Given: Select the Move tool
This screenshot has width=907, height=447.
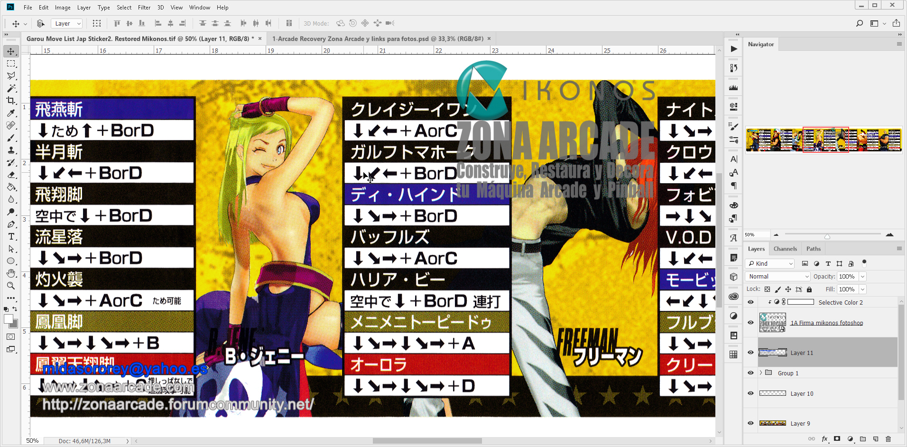Looking at the screenshot, I should tap(11, 51).
